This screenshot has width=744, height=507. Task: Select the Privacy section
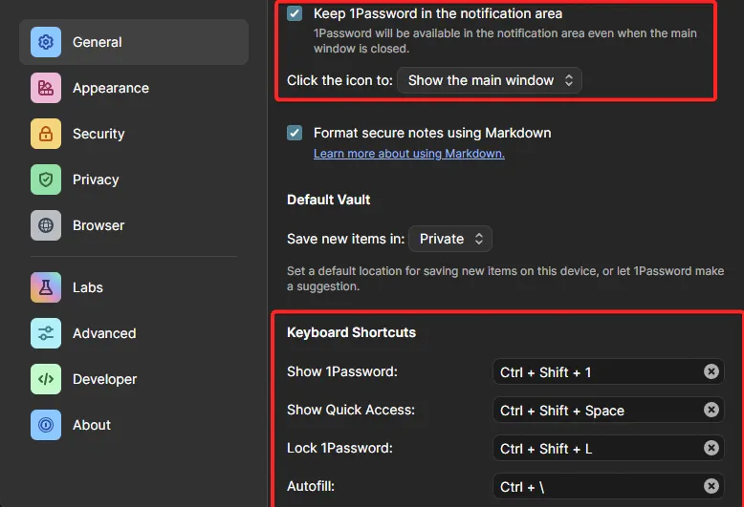(x=134, y=180)
